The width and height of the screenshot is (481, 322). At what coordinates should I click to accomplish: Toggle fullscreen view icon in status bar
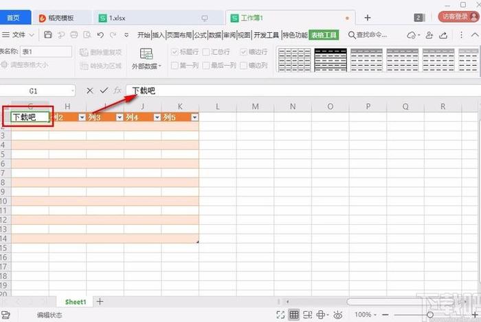point(280,314)
